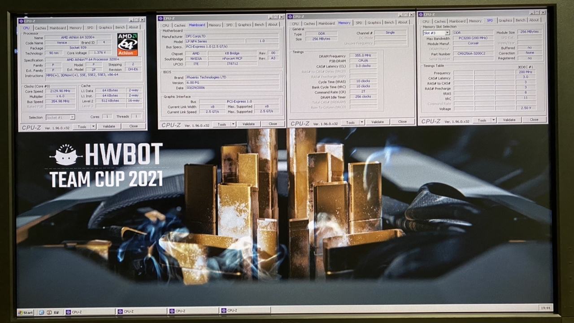574x323 pixels.
Task: Click Validate in CPU tab window
Action: [x=109, y=127]
